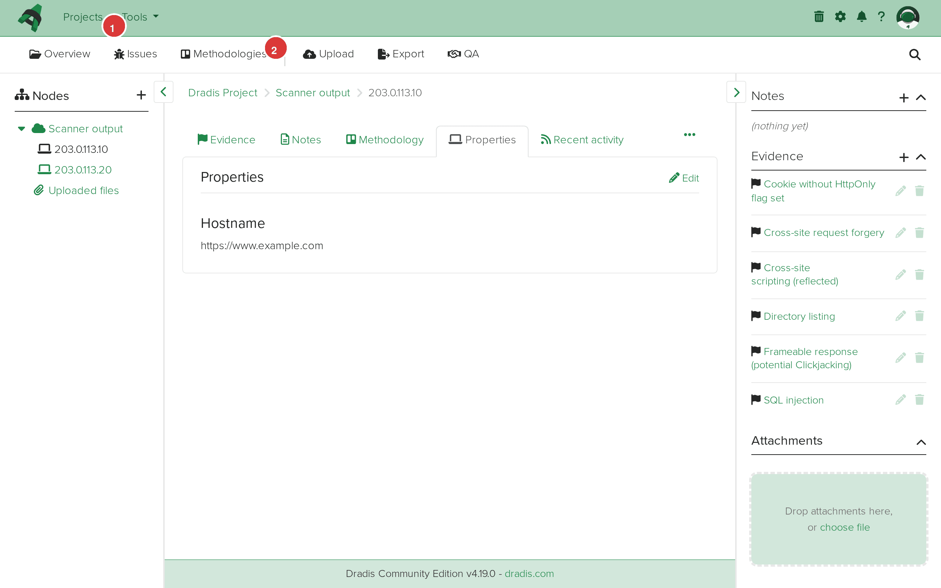Switch to Recent activity tab

(x=582, y=140)
